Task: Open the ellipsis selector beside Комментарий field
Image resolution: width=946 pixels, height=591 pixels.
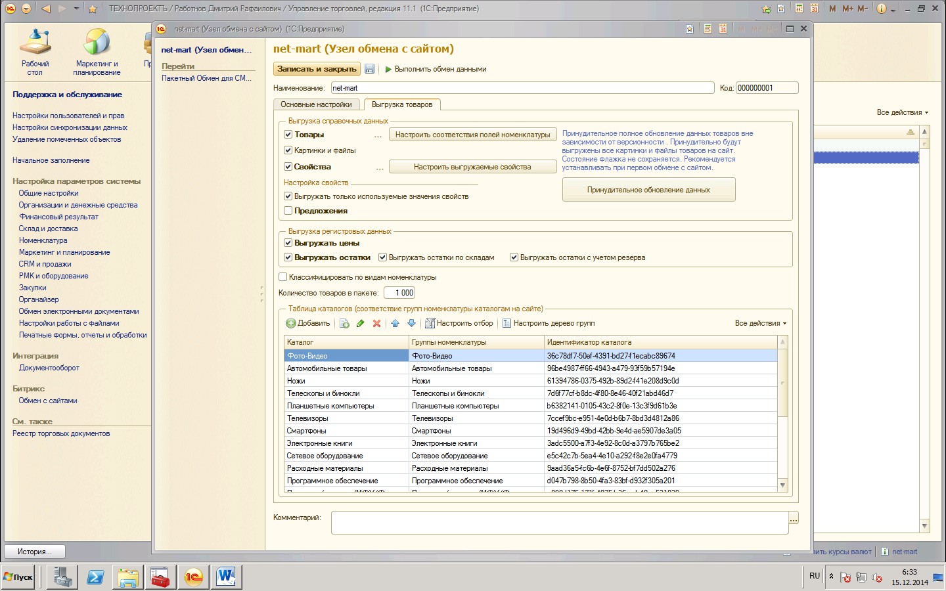Action: (794, 519)
